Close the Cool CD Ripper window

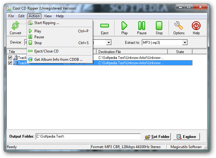pos(200,7)
